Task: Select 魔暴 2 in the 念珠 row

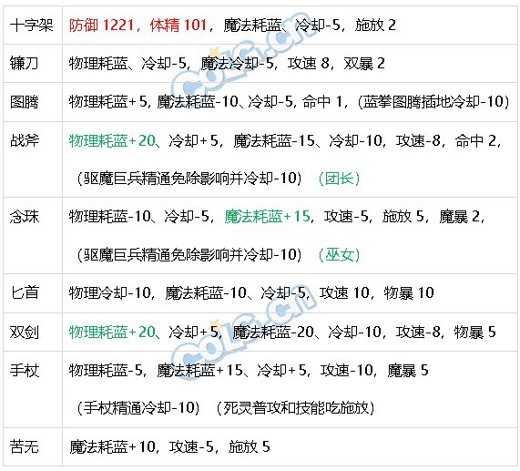Action: [x=460, y=217]
